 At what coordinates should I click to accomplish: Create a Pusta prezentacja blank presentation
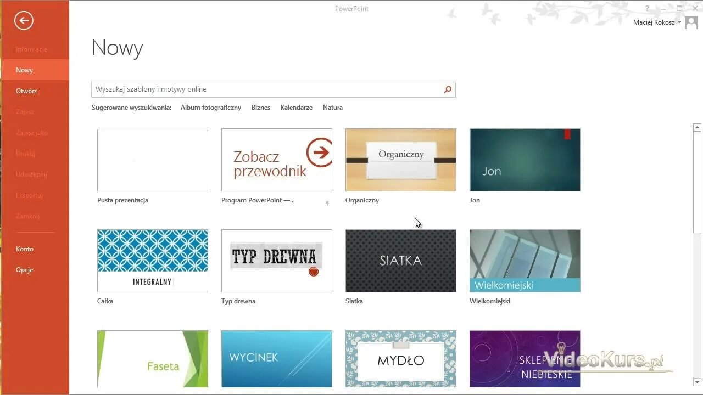pos(152,160)
